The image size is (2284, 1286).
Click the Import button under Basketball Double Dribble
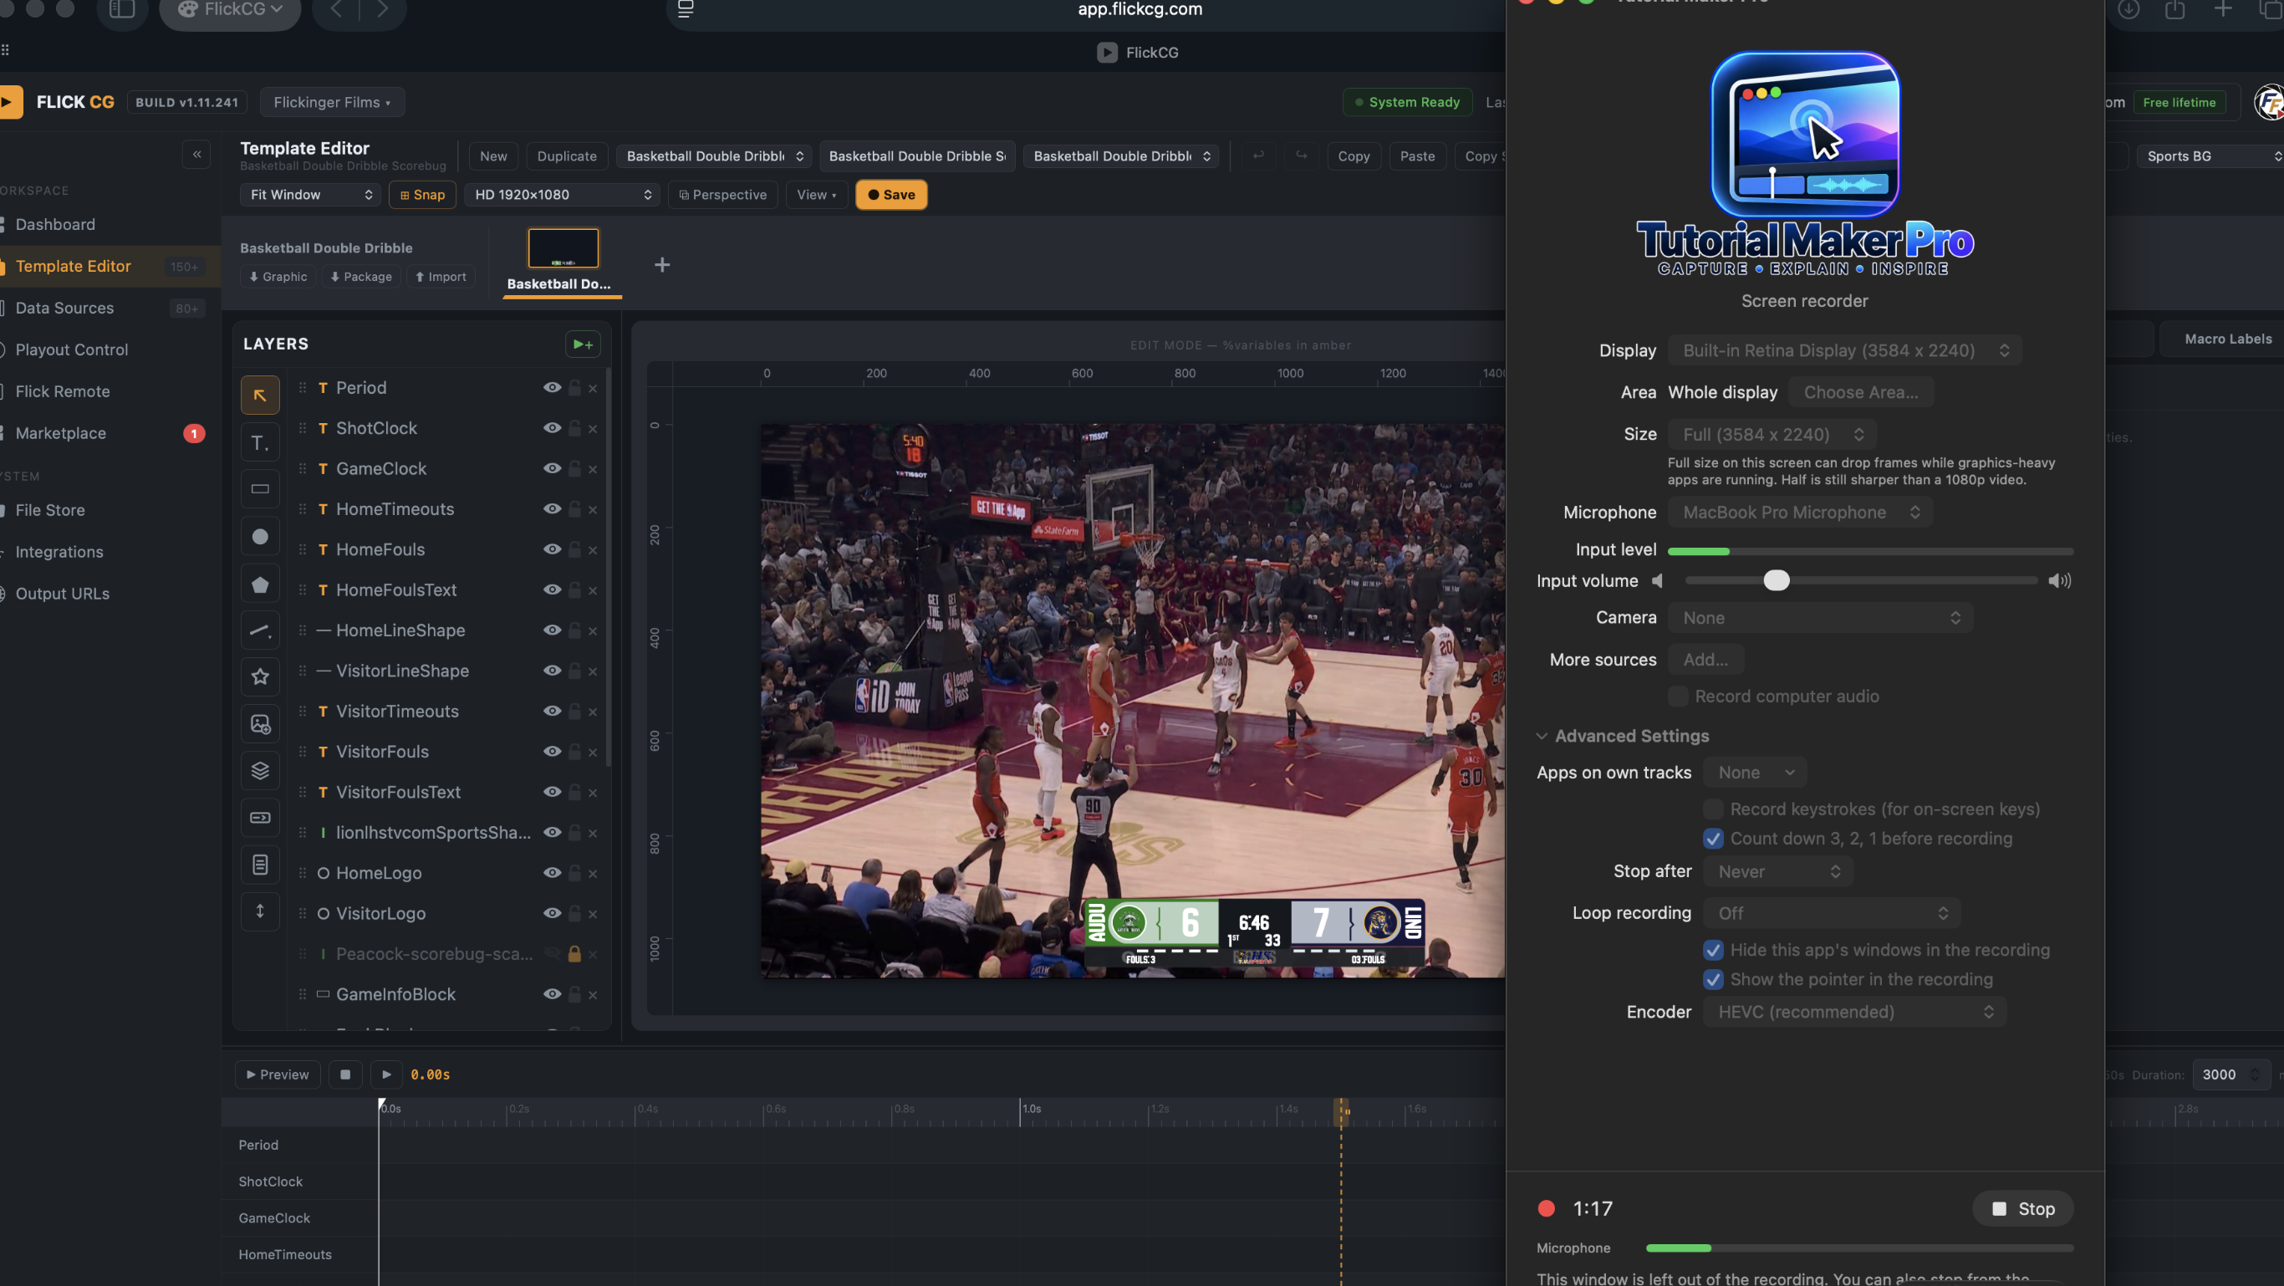[x=441, y=277]
